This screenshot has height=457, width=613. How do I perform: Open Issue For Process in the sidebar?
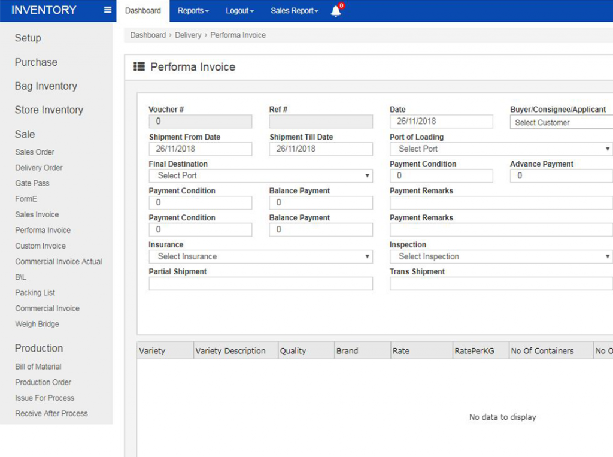click(x=44, y=398)
